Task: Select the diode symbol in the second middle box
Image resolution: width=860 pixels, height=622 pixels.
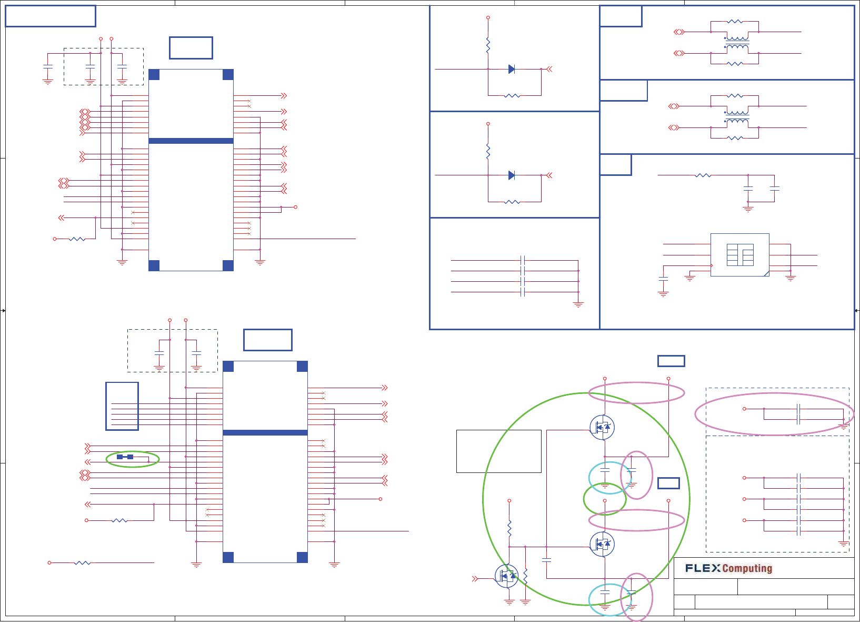Action: point(512,175)
